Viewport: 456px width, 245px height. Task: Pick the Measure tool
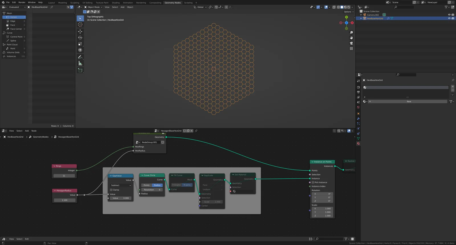[80, 64]
